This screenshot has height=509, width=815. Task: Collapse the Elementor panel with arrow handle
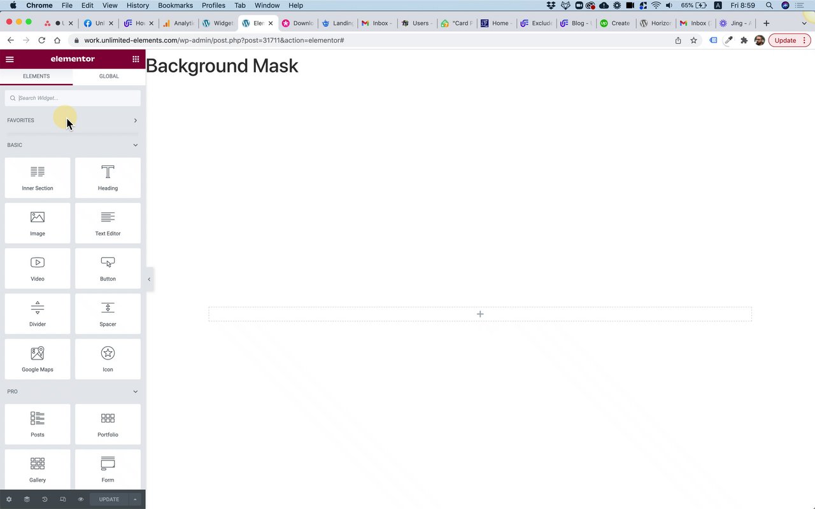click(149, 279)
